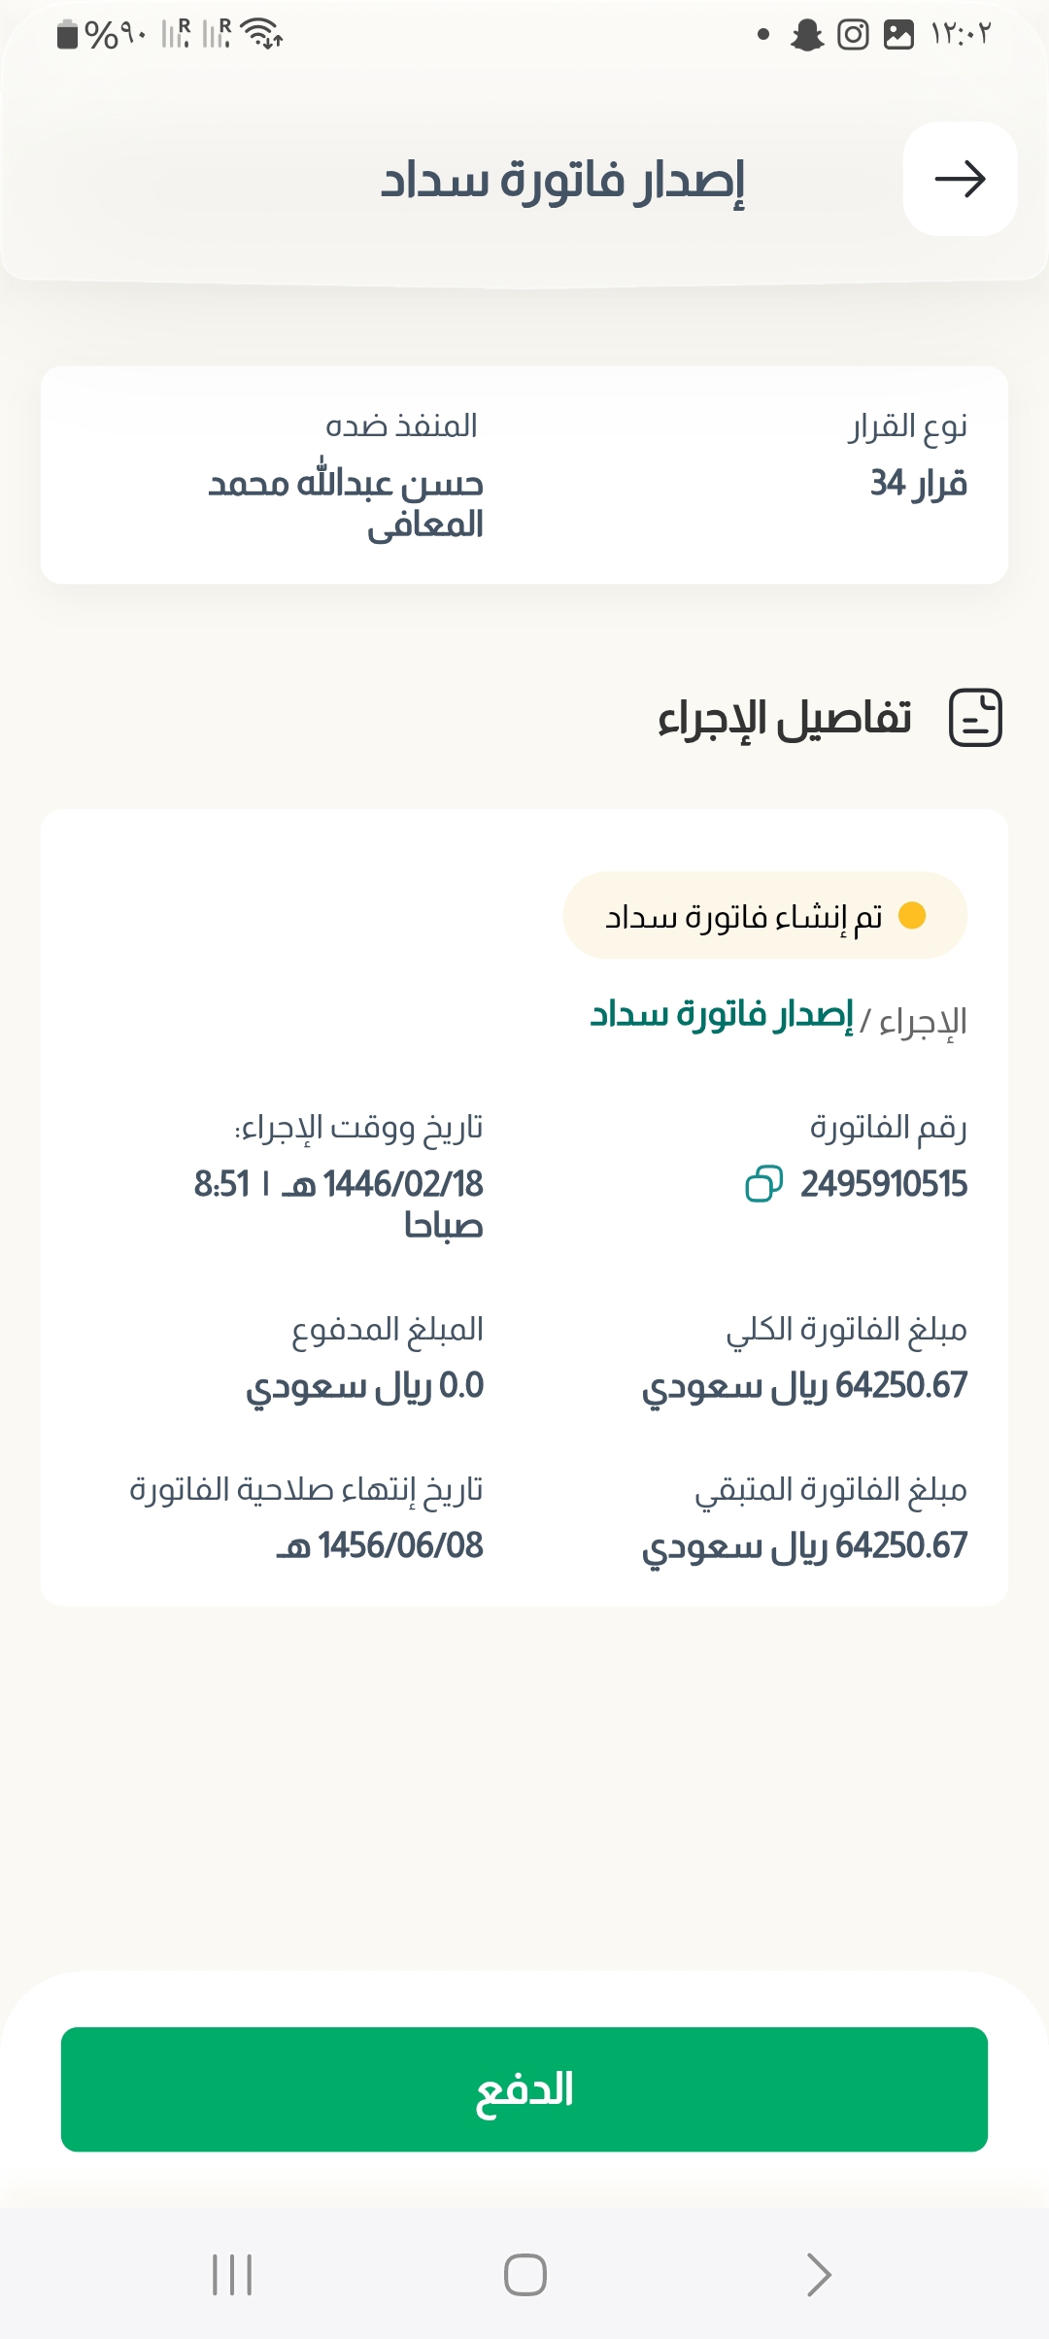Tap the قرار 34 decision type value

pos(918,483)
